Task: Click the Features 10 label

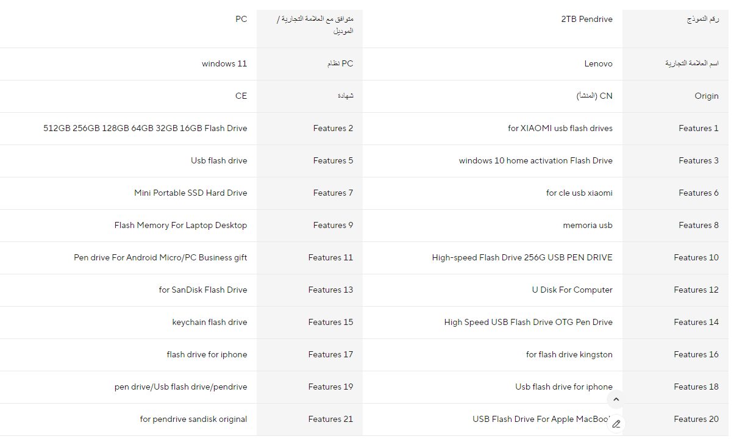Action: click(x=696, y=258)
